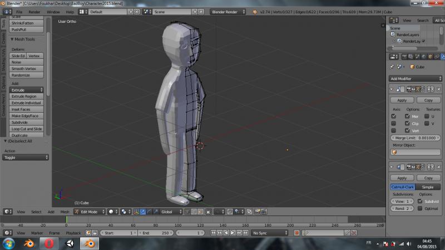Click the Unity icon in the taskbar
The image size is (445, 250).
(x=70, y=243)
